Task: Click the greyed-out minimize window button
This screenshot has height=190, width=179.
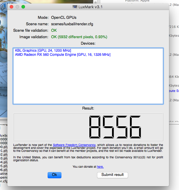Action: point(17,7)
